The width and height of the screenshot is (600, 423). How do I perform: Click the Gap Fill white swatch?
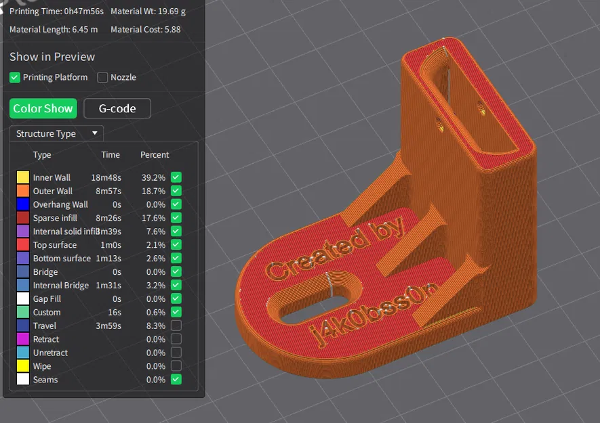23,298
